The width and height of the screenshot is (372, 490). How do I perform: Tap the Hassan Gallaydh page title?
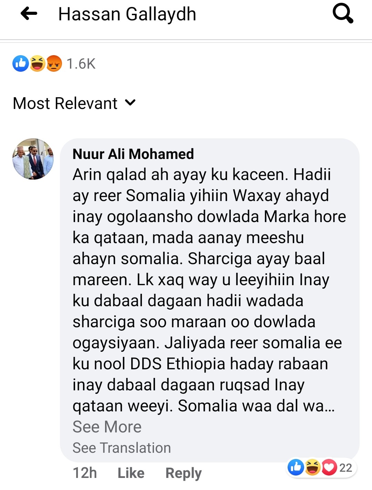coord(127,14)
